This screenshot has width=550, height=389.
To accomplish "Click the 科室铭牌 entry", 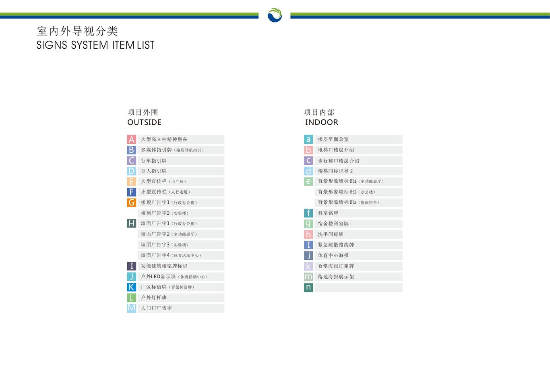I will (x=358, y=213).
